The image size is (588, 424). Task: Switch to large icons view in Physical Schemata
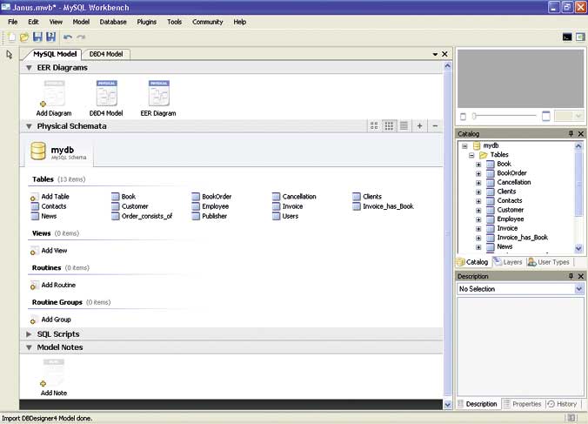(374, 125)
